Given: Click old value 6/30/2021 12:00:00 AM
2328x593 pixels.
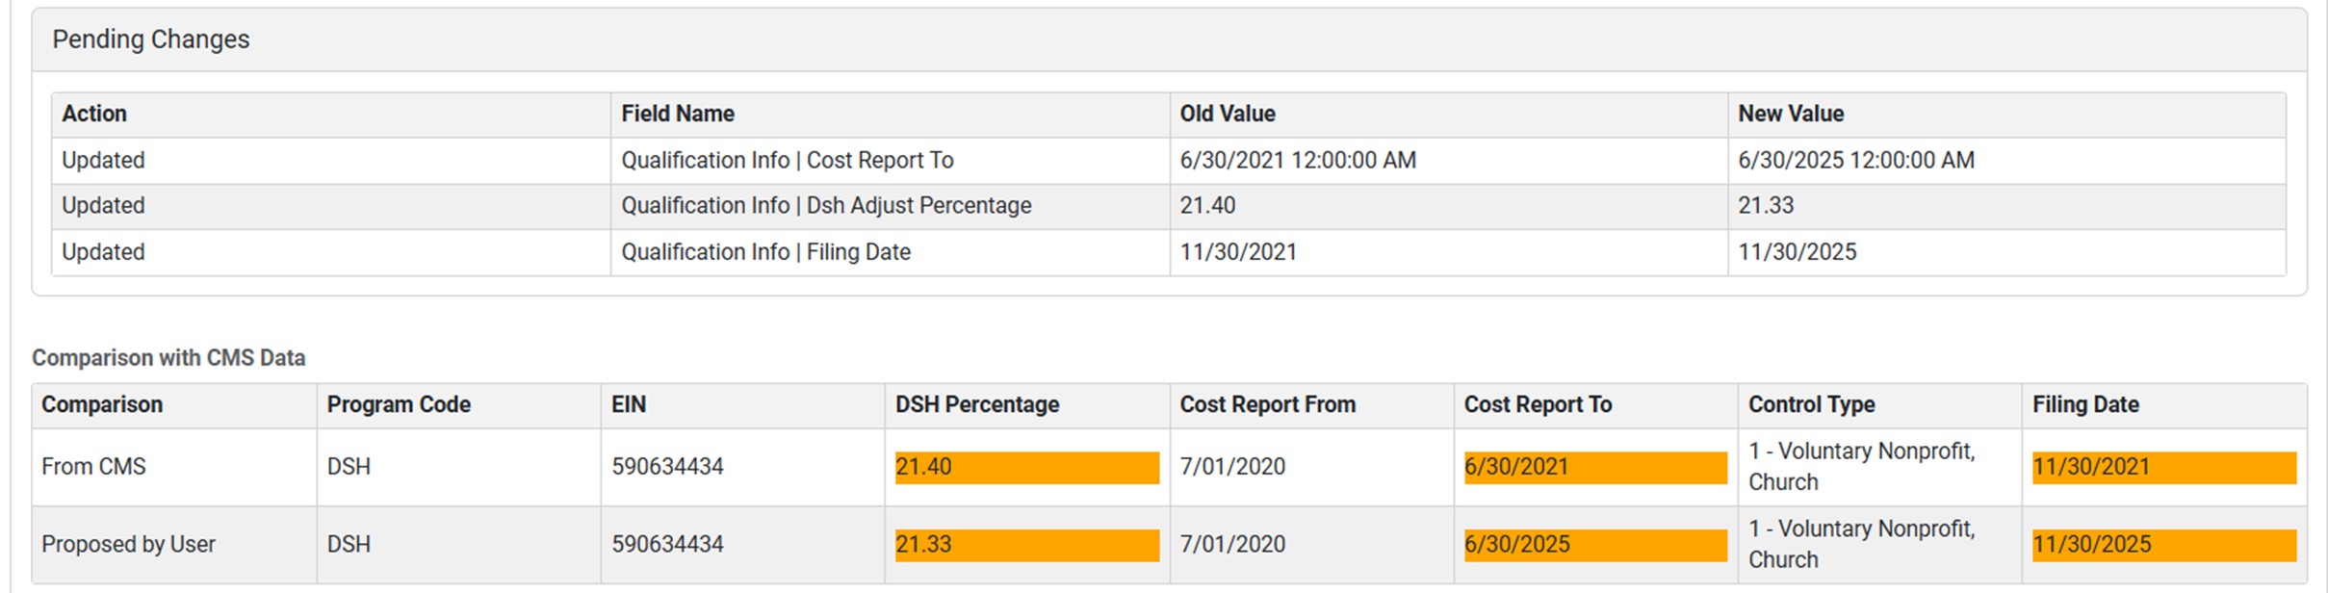Looking at the screenshot, I should click(x=1298, y=160).
